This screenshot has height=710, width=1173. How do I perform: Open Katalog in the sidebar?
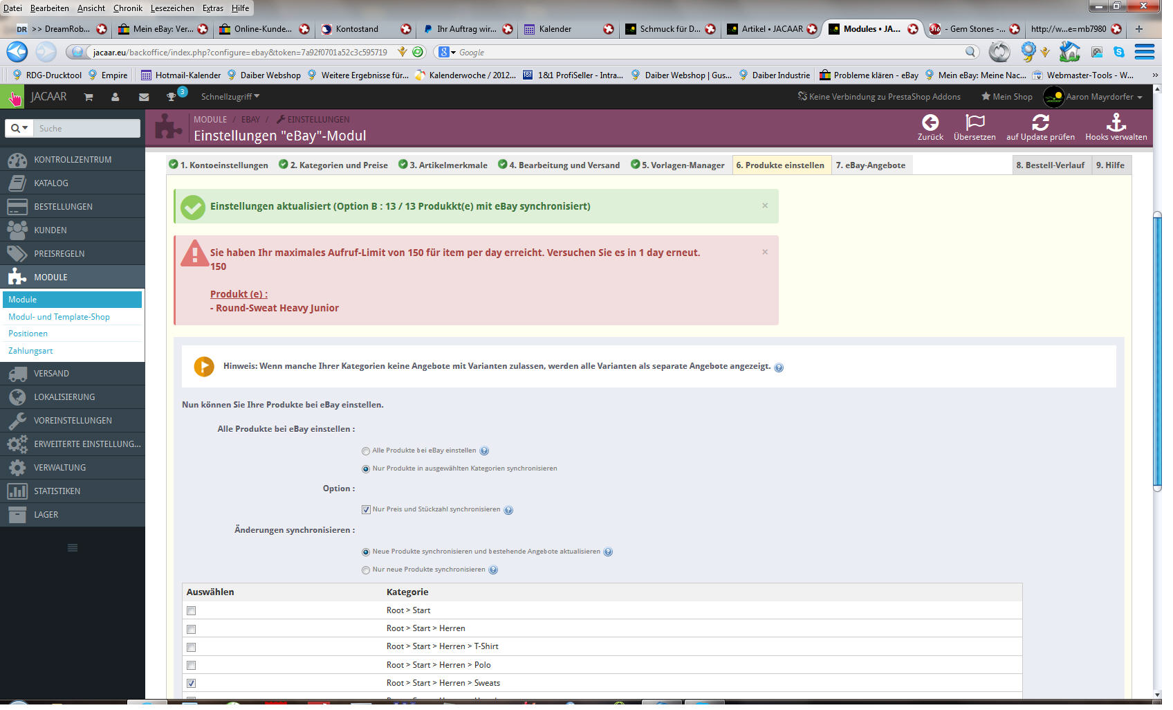[x=73, y=183]
